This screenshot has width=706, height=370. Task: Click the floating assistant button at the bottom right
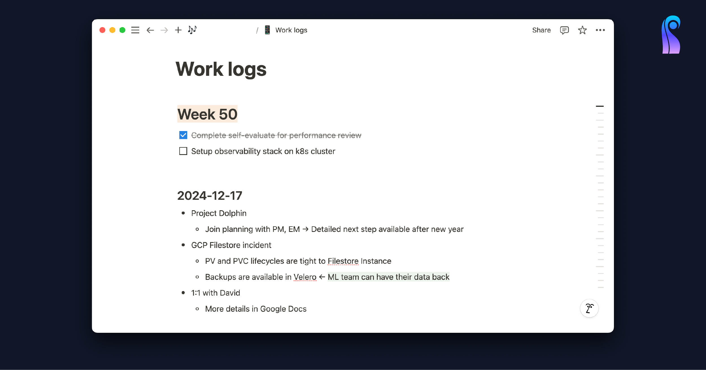(589, 308)
